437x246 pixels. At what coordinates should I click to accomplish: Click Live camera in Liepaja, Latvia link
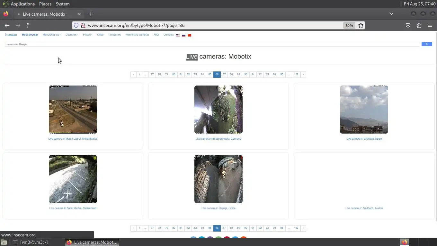[x=219, y=208]
